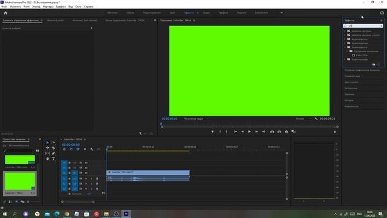
Task: Open the workspaces overflow chevron menu
Action: (281, 13)
